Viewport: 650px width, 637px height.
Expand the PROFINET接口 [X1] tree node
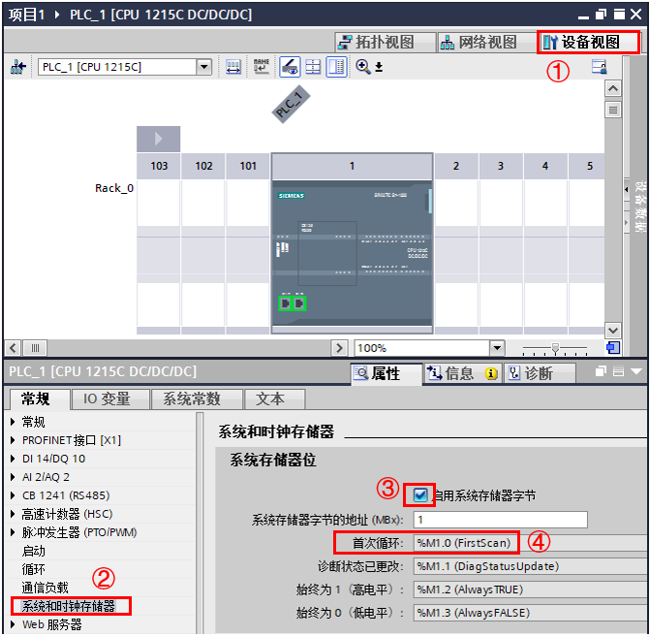click(x=13, y=440)
